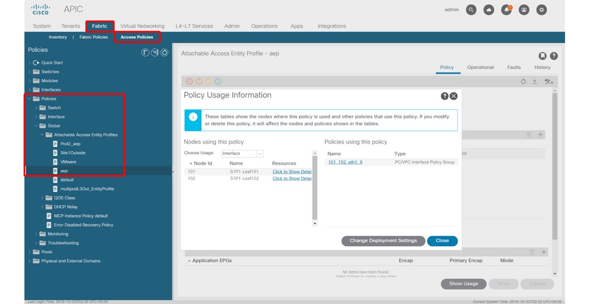Select the Site1Outside profile

click(73, 153)
